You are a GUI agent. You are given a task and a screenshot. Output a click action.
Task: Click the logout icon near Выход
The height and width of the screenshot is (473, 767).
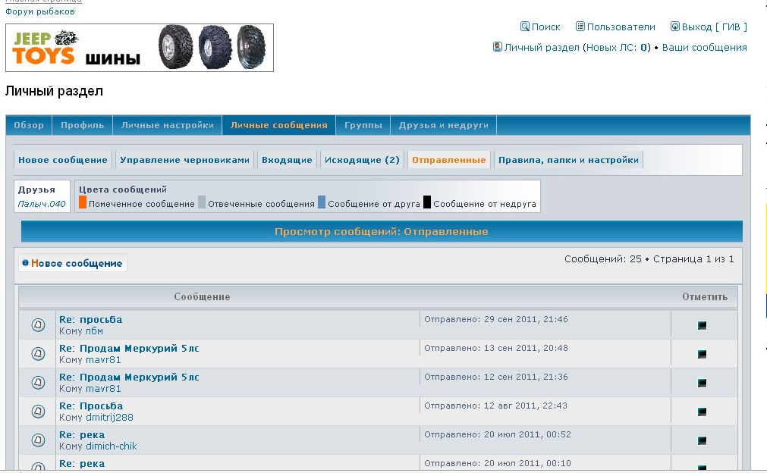[x=675, y=27]
